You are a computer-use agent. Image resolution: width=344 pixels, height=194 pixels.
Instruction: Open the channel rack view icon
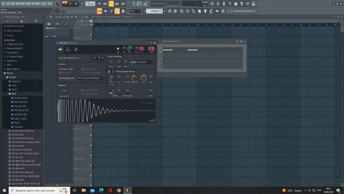click(182, 11)
